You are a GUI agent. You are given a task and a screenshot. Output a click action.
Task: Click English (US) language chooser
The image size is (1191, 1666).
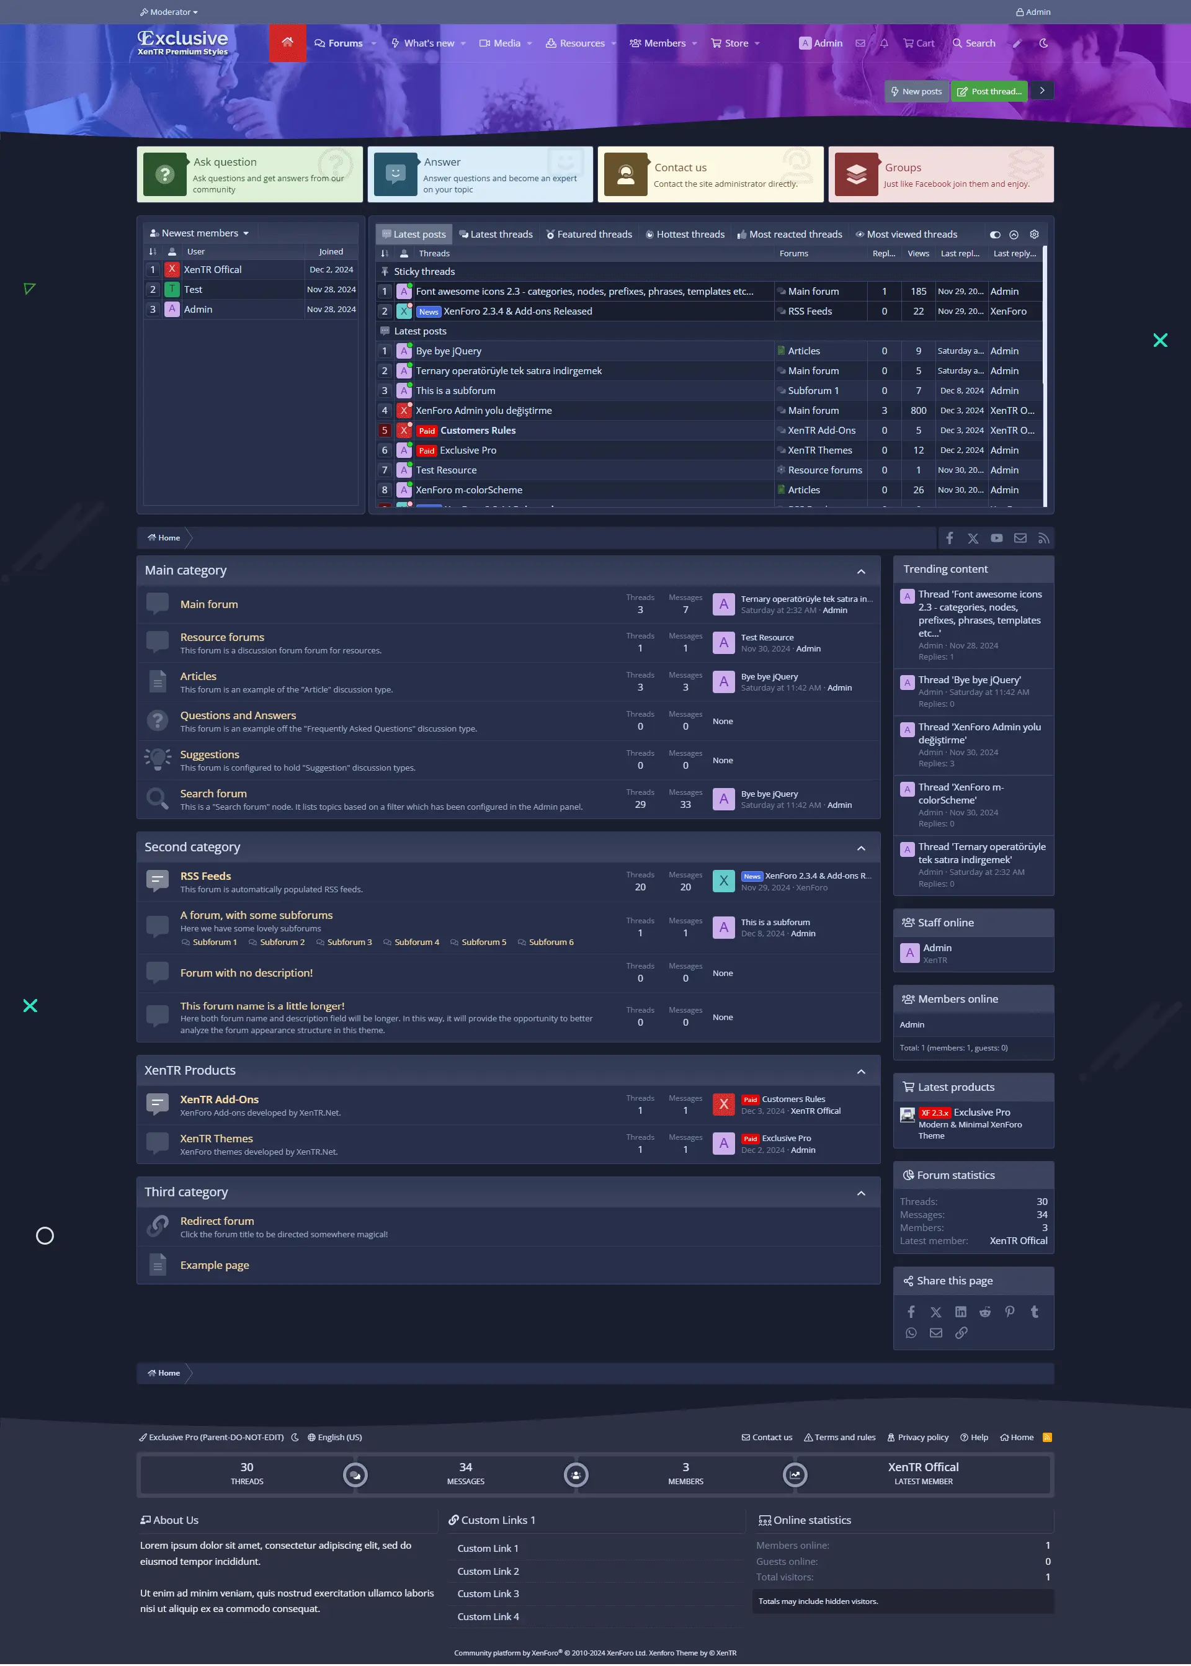pyautogui.click(x=334, y=1436)
